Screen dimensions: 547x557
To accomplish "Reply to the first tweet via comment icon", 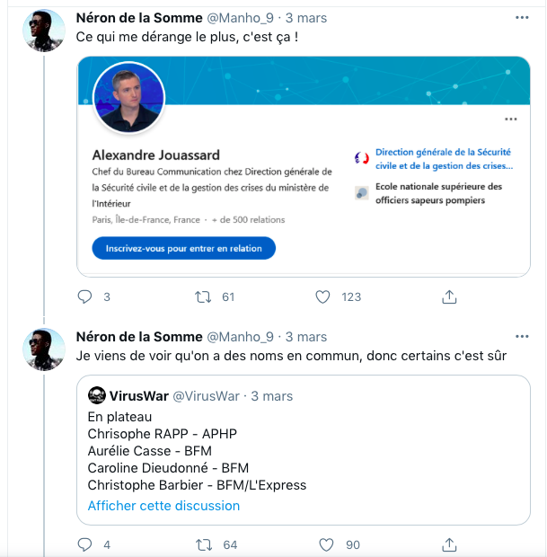I will 84,296.
